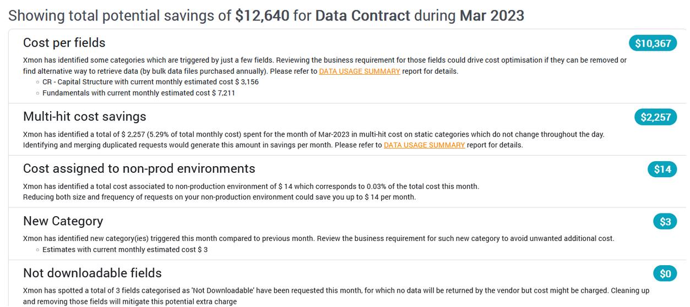
Task: Click the Fundamentals estimated cost list item
Action: [138, 93]
